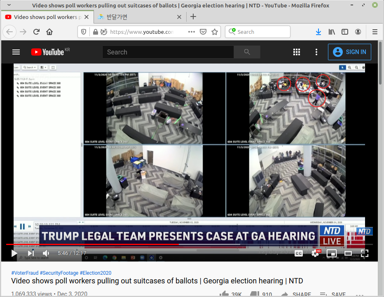This screenshot has height=297, width=384.
Task: Open the #VoterFraud hashtag
Action: (x=25, y=273)
